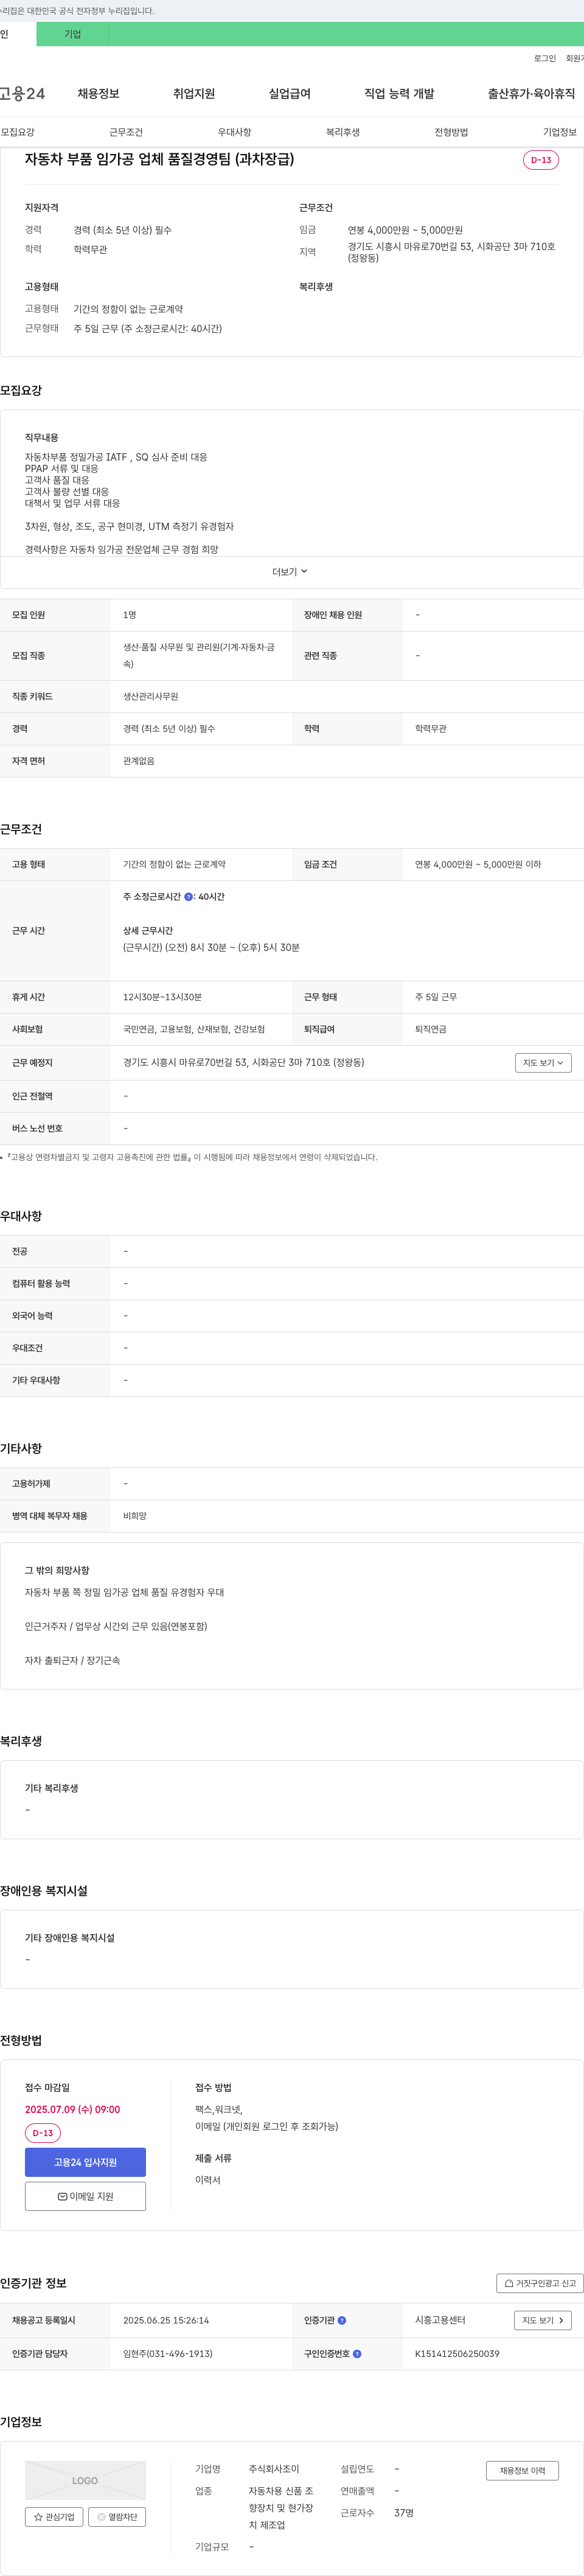Open 지도 보기 for 시흥고용센터
Screen dimensions: 584x2576
pyautogui.click(x=543, y=2320)
